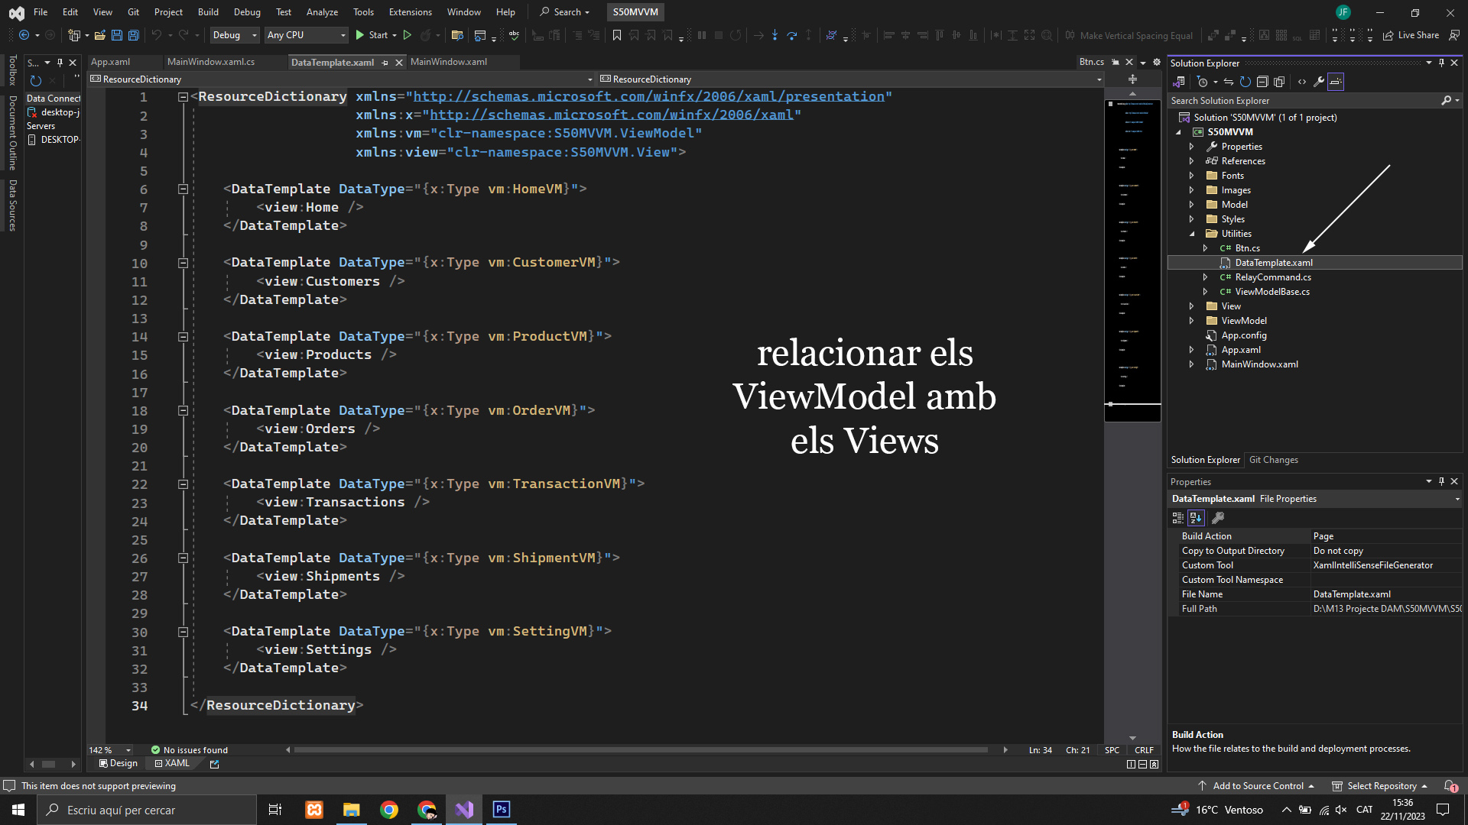
Task: Switch to the MainWindow.xaml.cs tab
Action: [211, 62]
